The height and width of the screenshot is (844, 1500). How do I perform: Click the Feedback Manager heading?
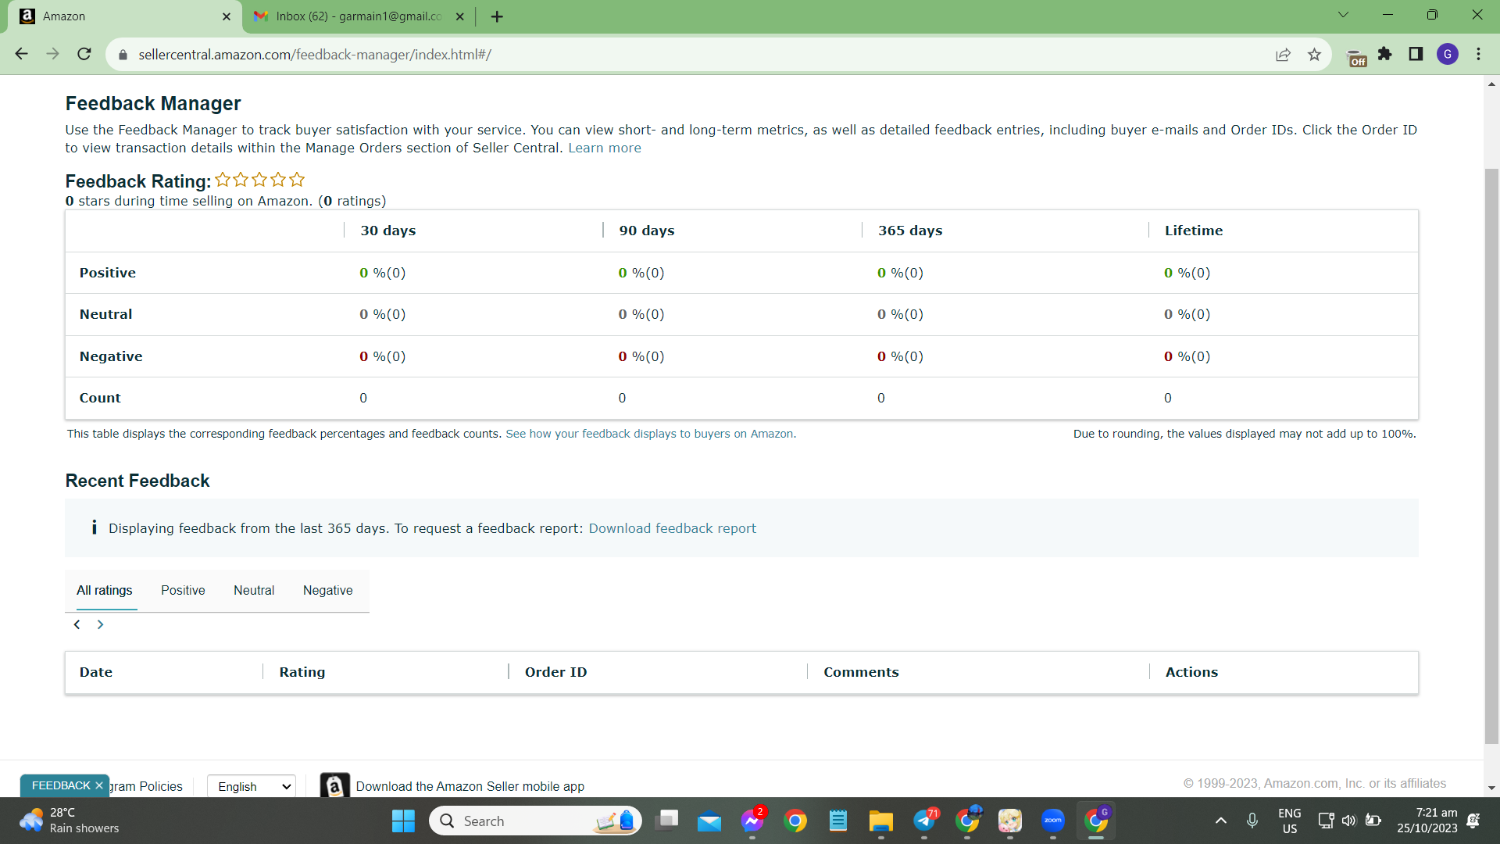[153, 103]
